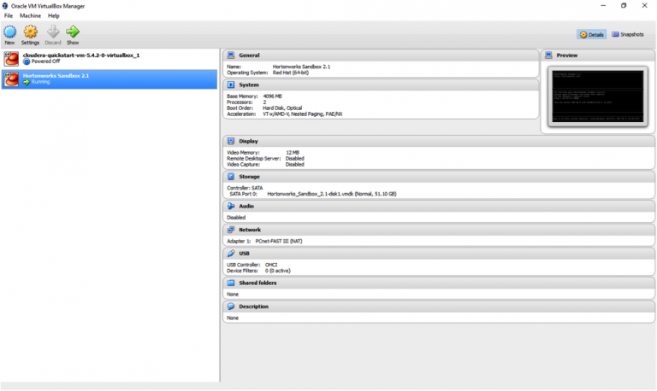657x391 pixels.
Task: Click the New virtual machine toolbar icon
Action: [9, 32]
